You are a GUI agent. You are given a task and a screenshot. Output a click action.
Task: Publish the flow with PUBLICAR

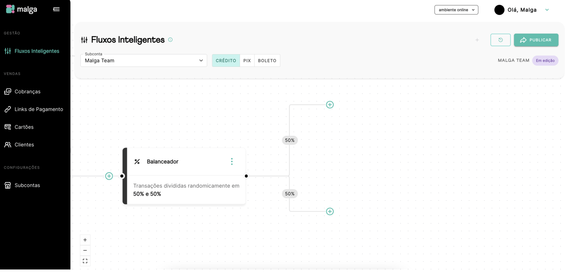tap(536, 40)
